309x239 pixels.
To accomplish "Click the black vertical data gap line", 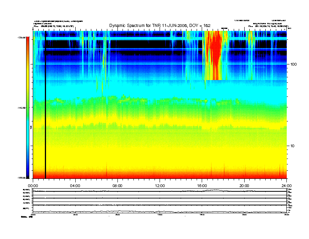I will pos(45,105).
